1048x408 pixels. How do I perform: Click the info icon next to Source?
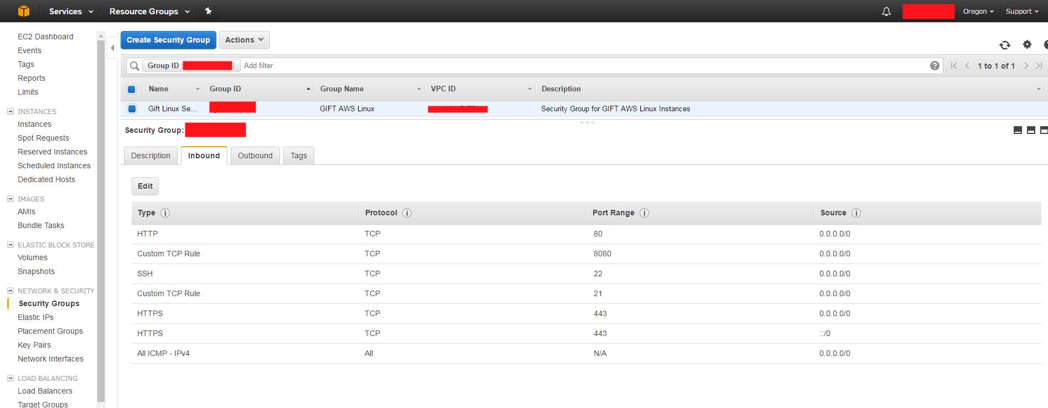[x=856, y=213]
